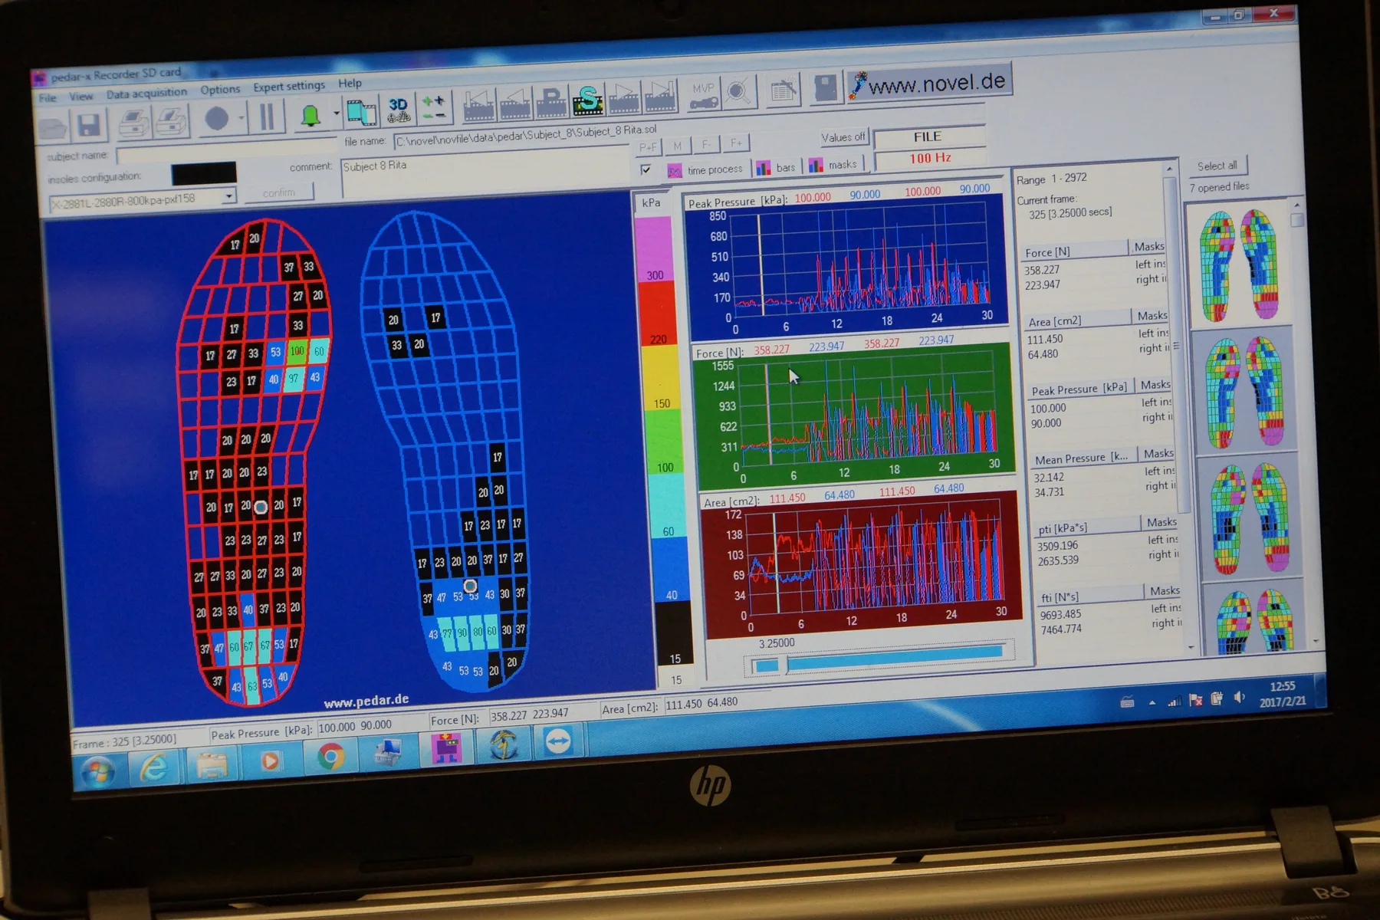Viewport: 1380px width, 920px height.
Task: Open the Expert settings menu
Action: point(289,87)
